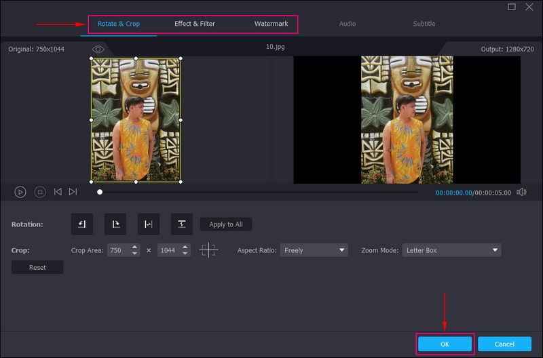Switch to the Effect & Filter tab
This screenshot has height=358, width=543.
(195, 24)
